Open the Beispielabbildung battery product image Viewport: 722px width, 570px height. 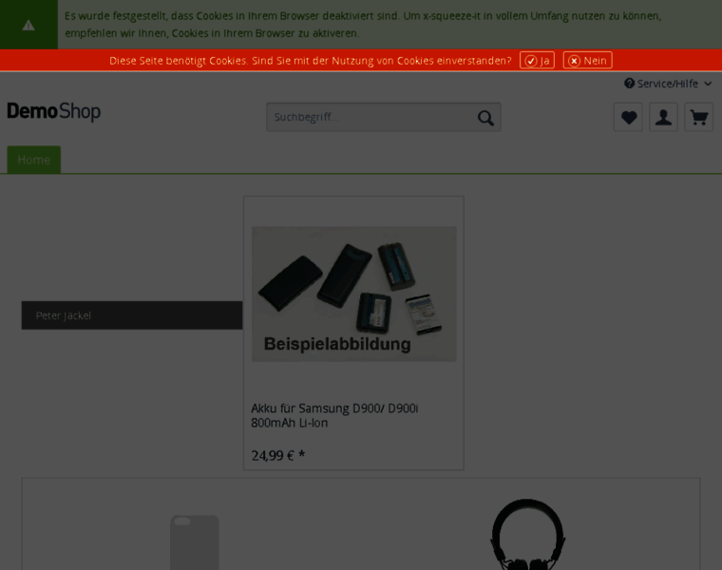(x=354, y=294)
